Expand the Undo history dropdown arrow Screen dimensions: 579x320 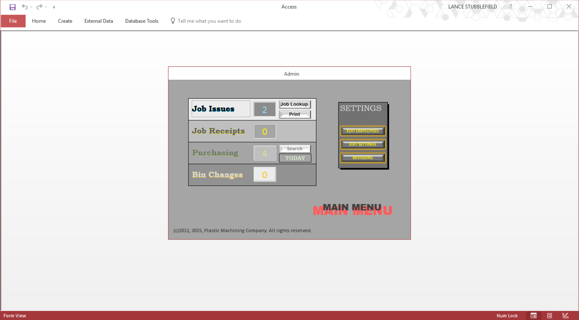[x=31, y=7]
